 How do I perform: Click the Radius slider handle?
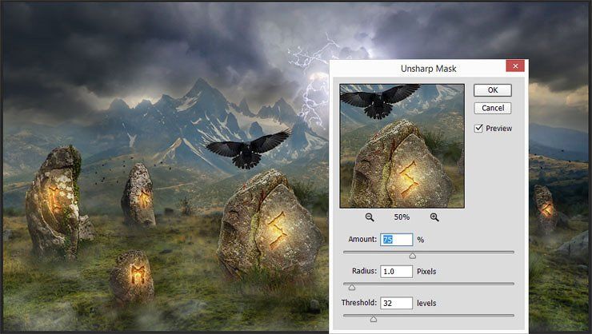(352, 288)
